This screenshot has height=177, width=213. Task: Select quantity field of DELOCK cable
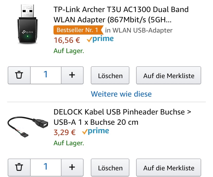46,168
